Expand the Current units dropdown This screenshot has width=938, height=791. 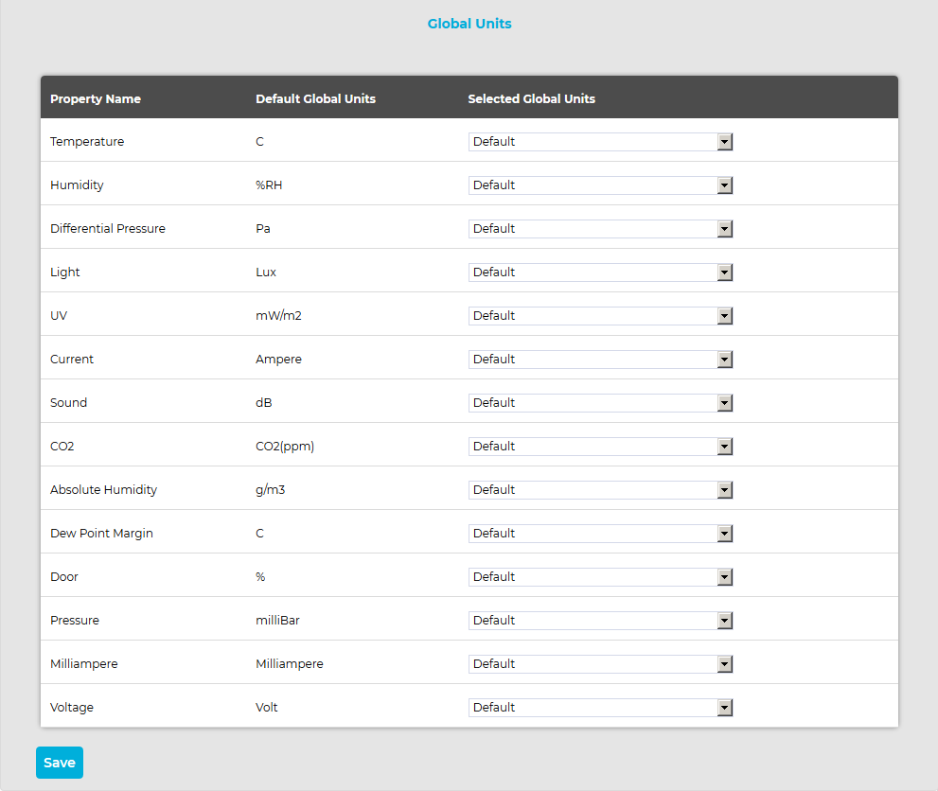coord(600,360)
